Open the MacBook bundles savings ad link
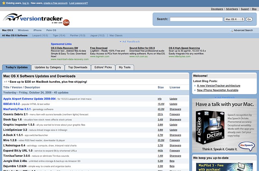The image size is (259, 171). (48, 82)
